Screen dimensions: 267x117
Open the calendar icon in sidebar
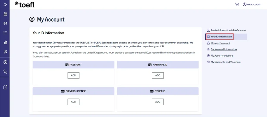tap(5, 14)
